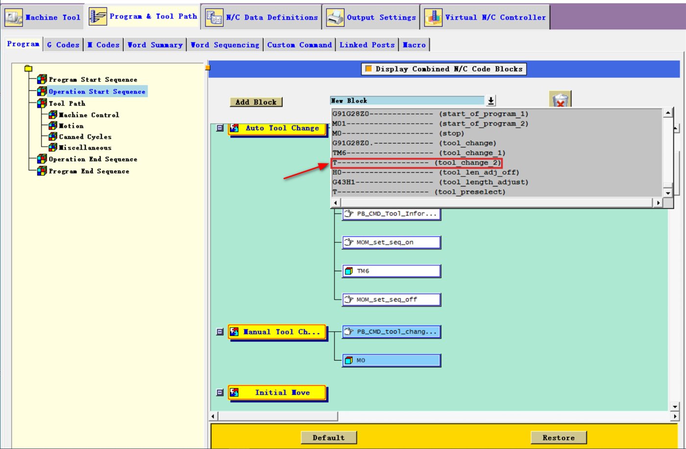Select the Auto Tool Change event marker
This screenshot has height=449, width=686.
(277, 128)
